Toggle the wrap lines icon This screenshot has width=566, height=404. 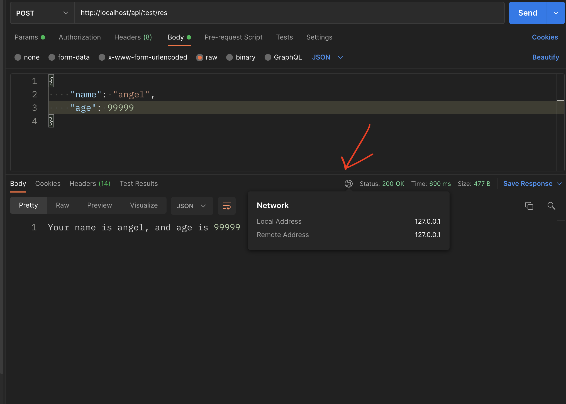coord(226,206)
